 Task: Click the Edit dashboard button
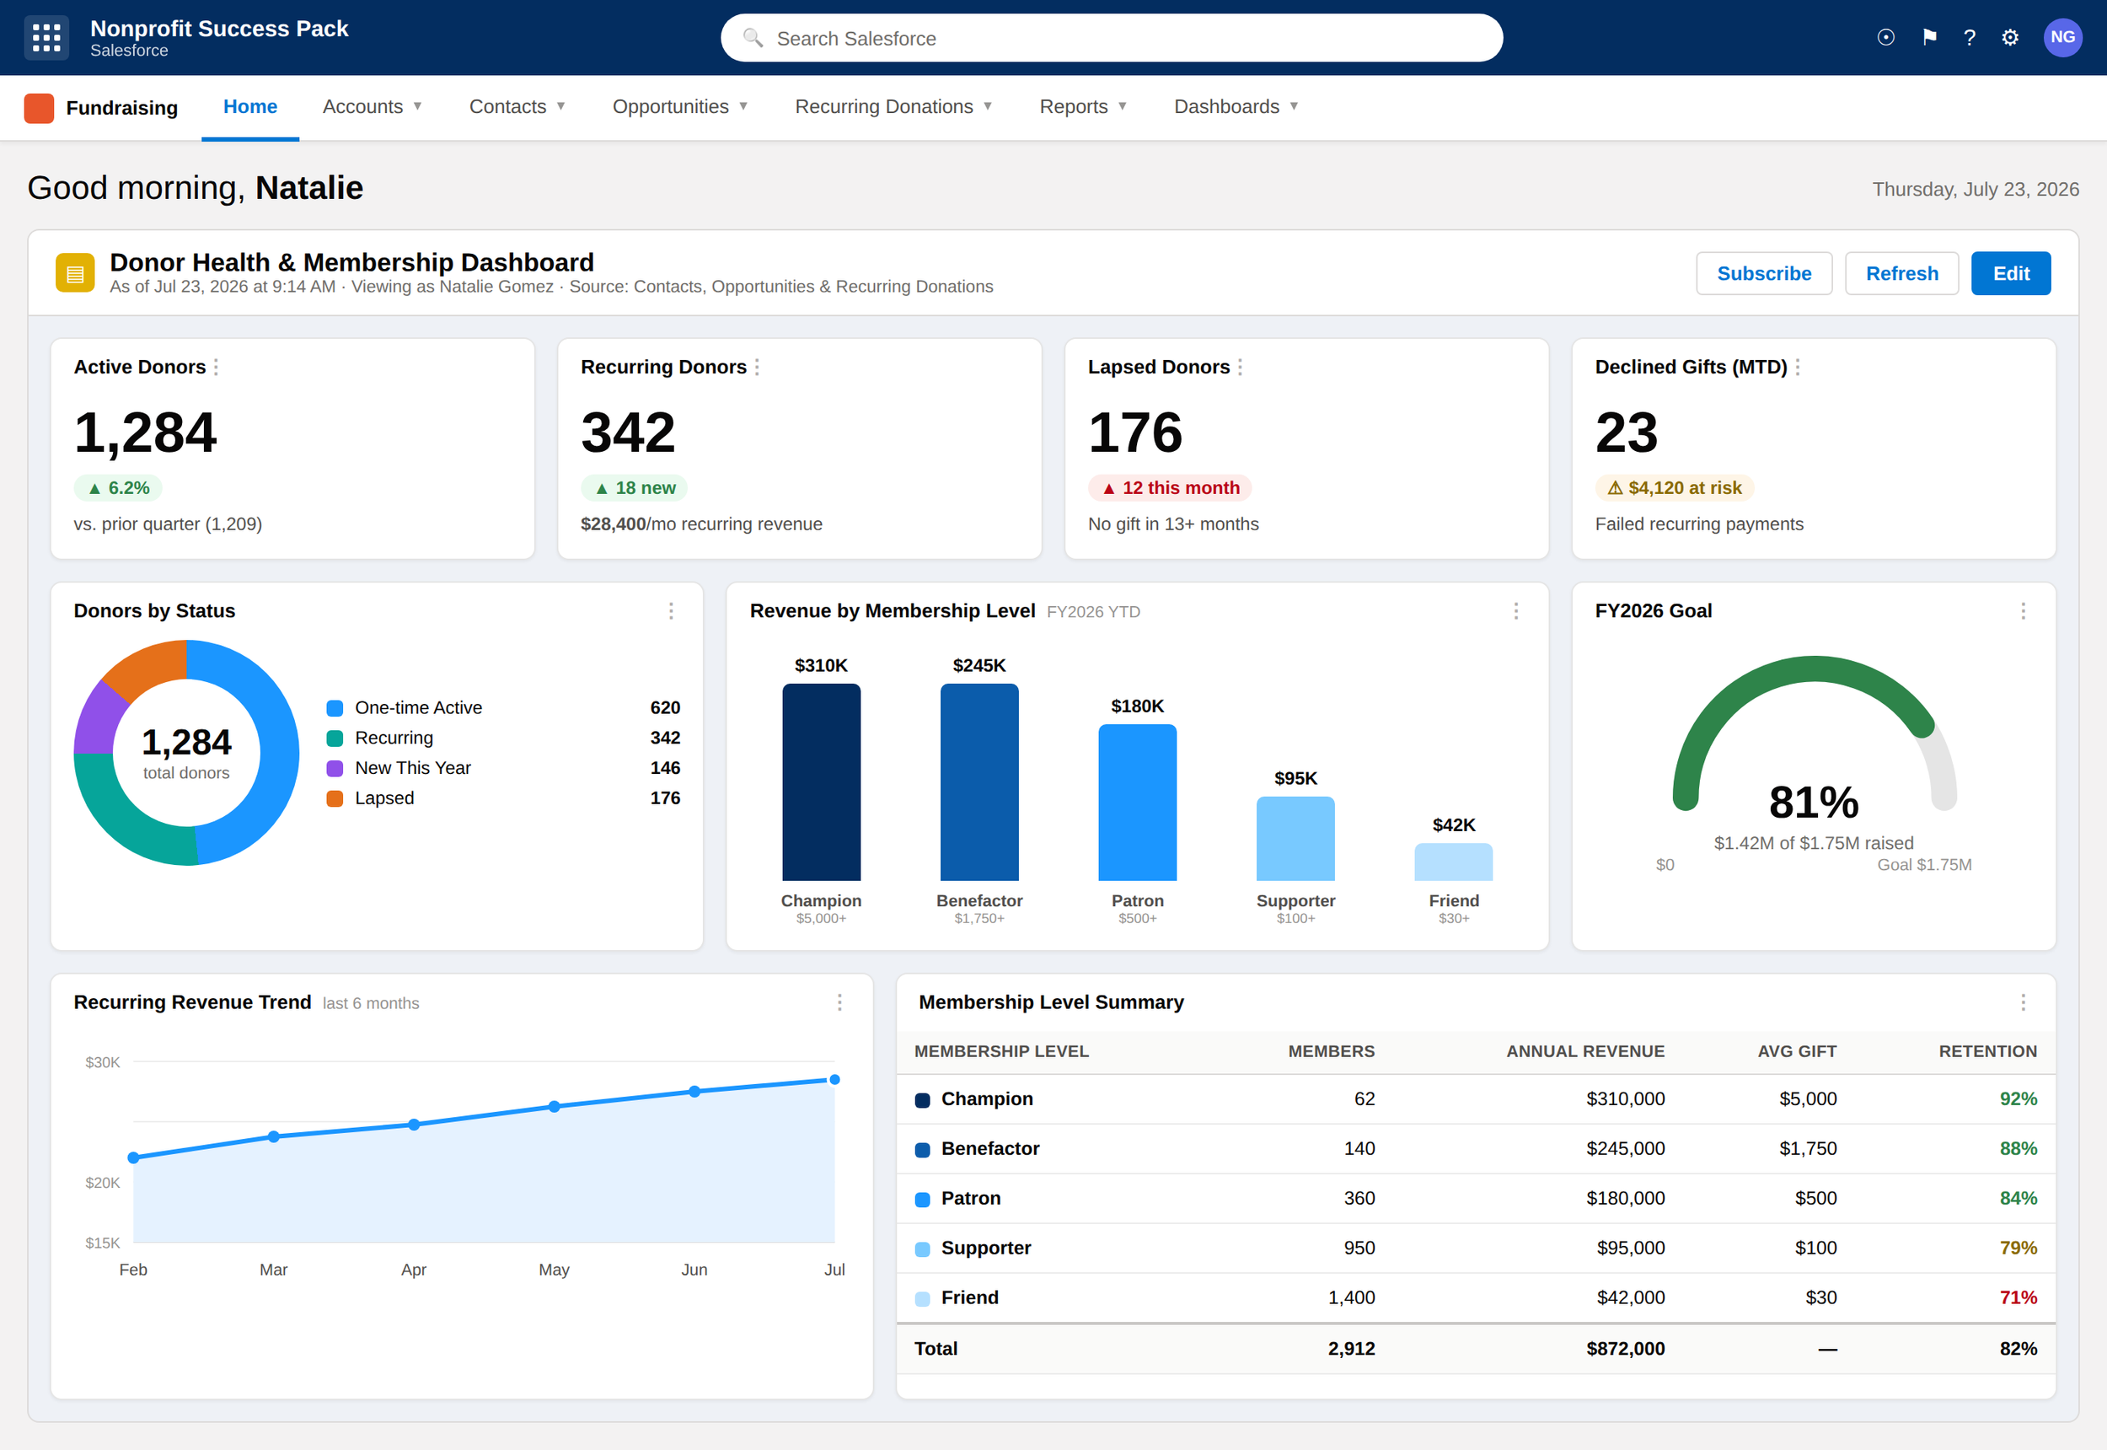(2011, 273)
